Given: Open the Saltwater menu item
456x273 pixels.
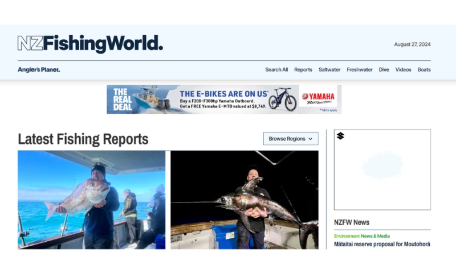Looking at the screenshot, I should (x=329, y=69).
